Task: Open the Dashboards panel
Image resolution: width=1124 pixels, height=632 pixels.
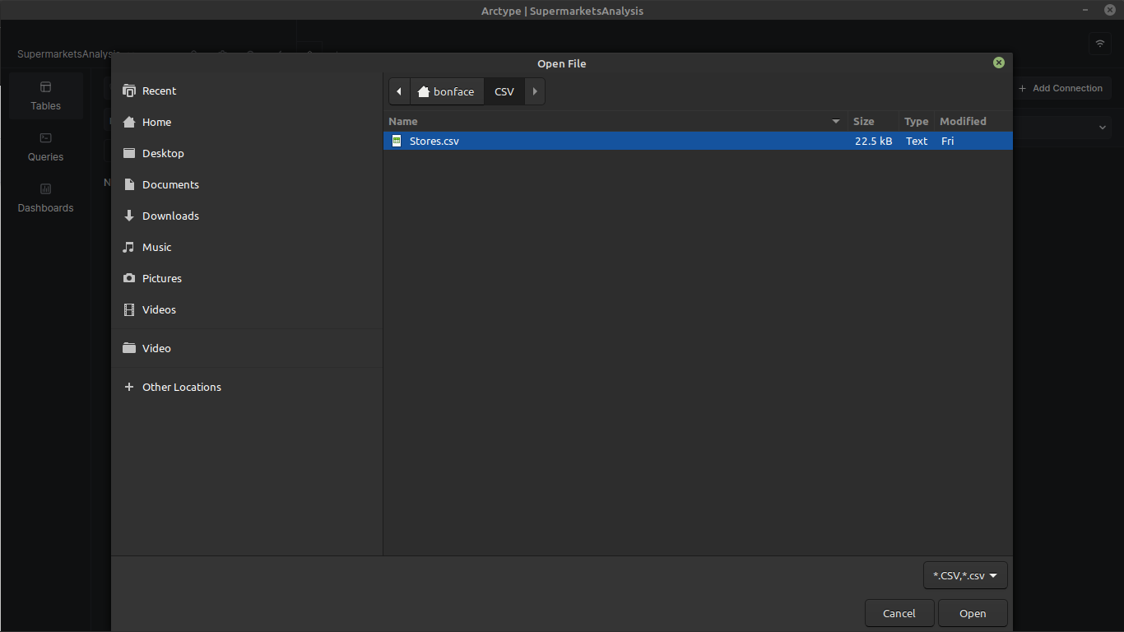Action: coord(45,197)
